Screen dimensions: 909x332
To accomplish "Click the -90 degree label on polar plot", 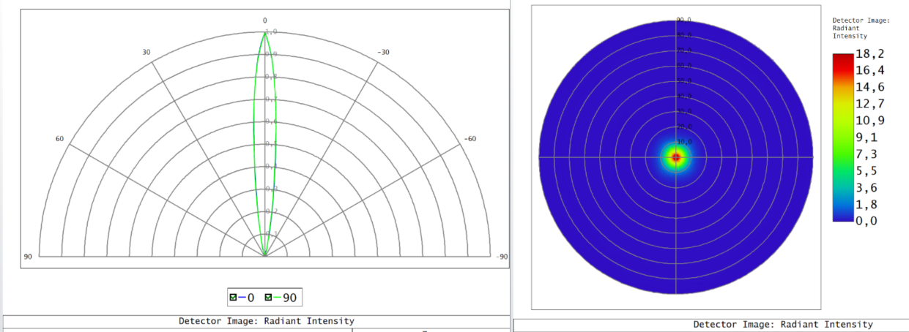I will [502, 257].
